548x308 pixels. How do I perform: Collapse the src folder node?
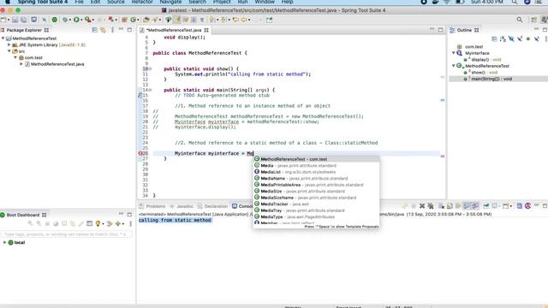pyautogui.click(x=9, y=51)
